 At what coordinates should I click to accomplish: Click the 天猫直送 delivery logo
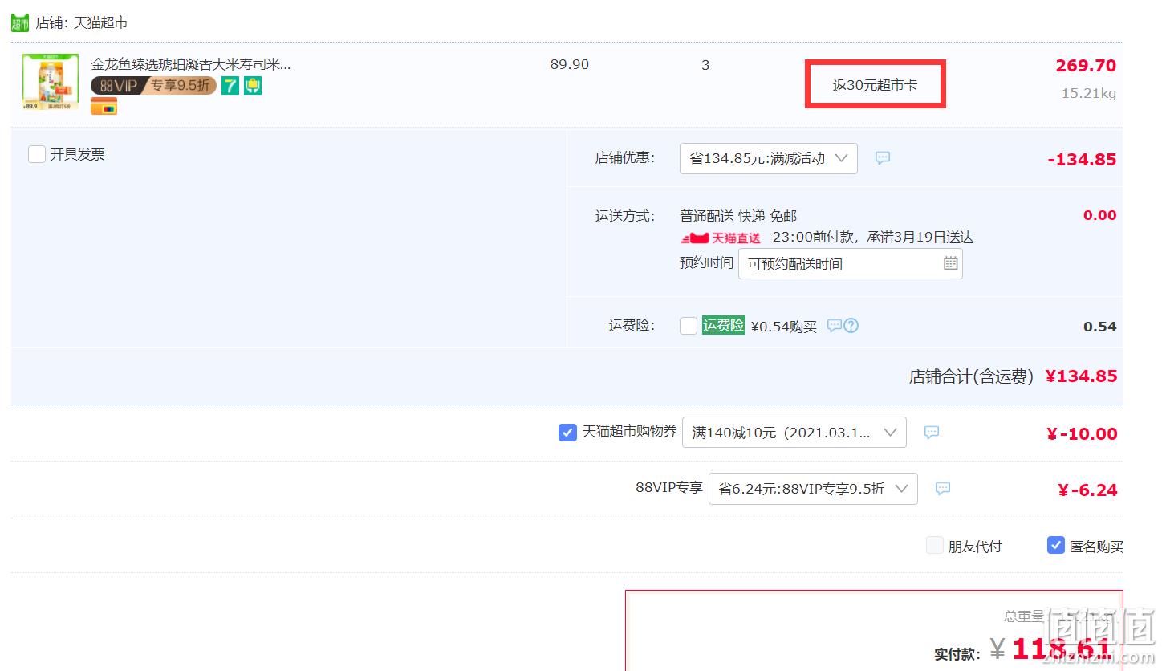click(721, 238)
